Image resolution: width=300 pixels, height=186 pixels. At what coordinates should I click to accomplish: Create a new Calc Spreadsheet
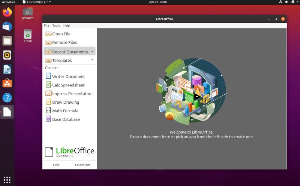pyautogui.click(x=69, y=85)
